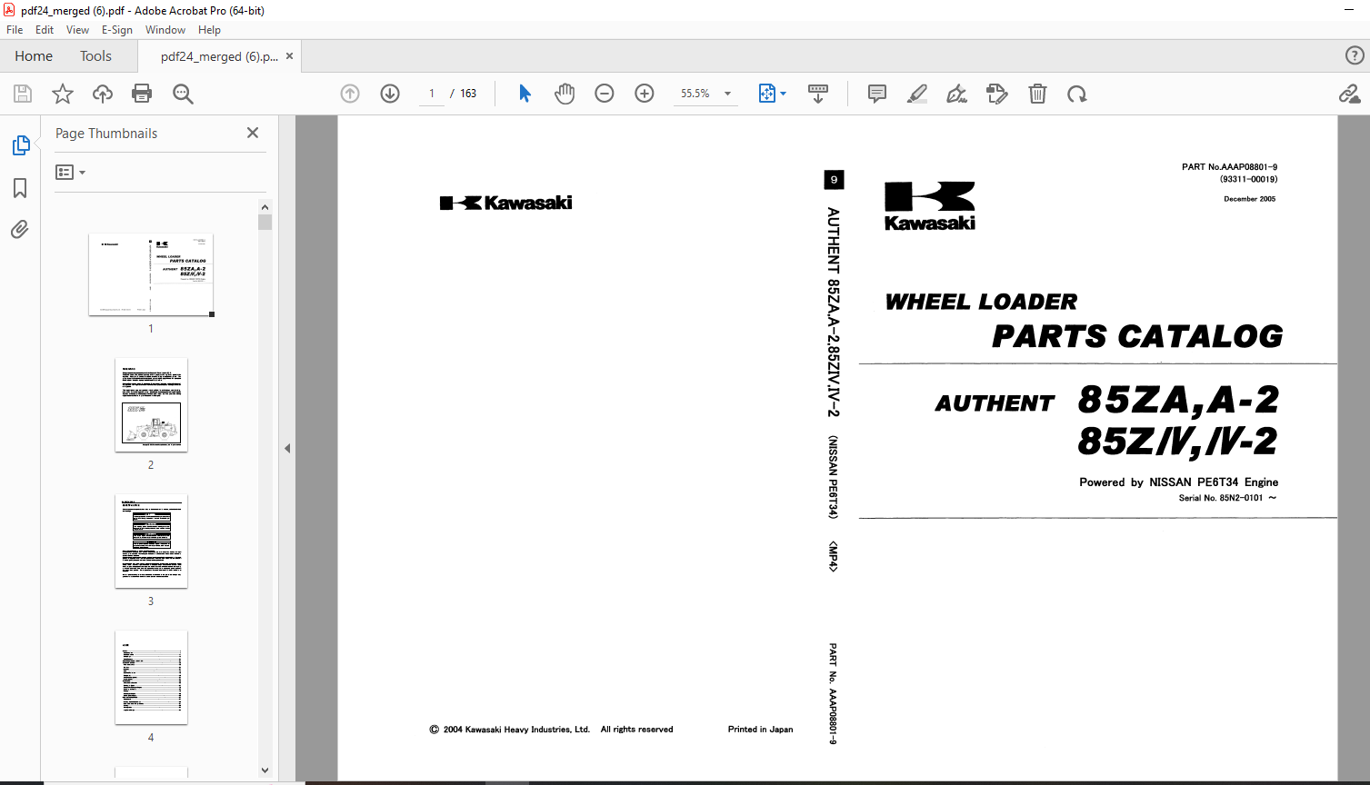
Task: Print the document with the printer icon
Action: tap(142, 94)
